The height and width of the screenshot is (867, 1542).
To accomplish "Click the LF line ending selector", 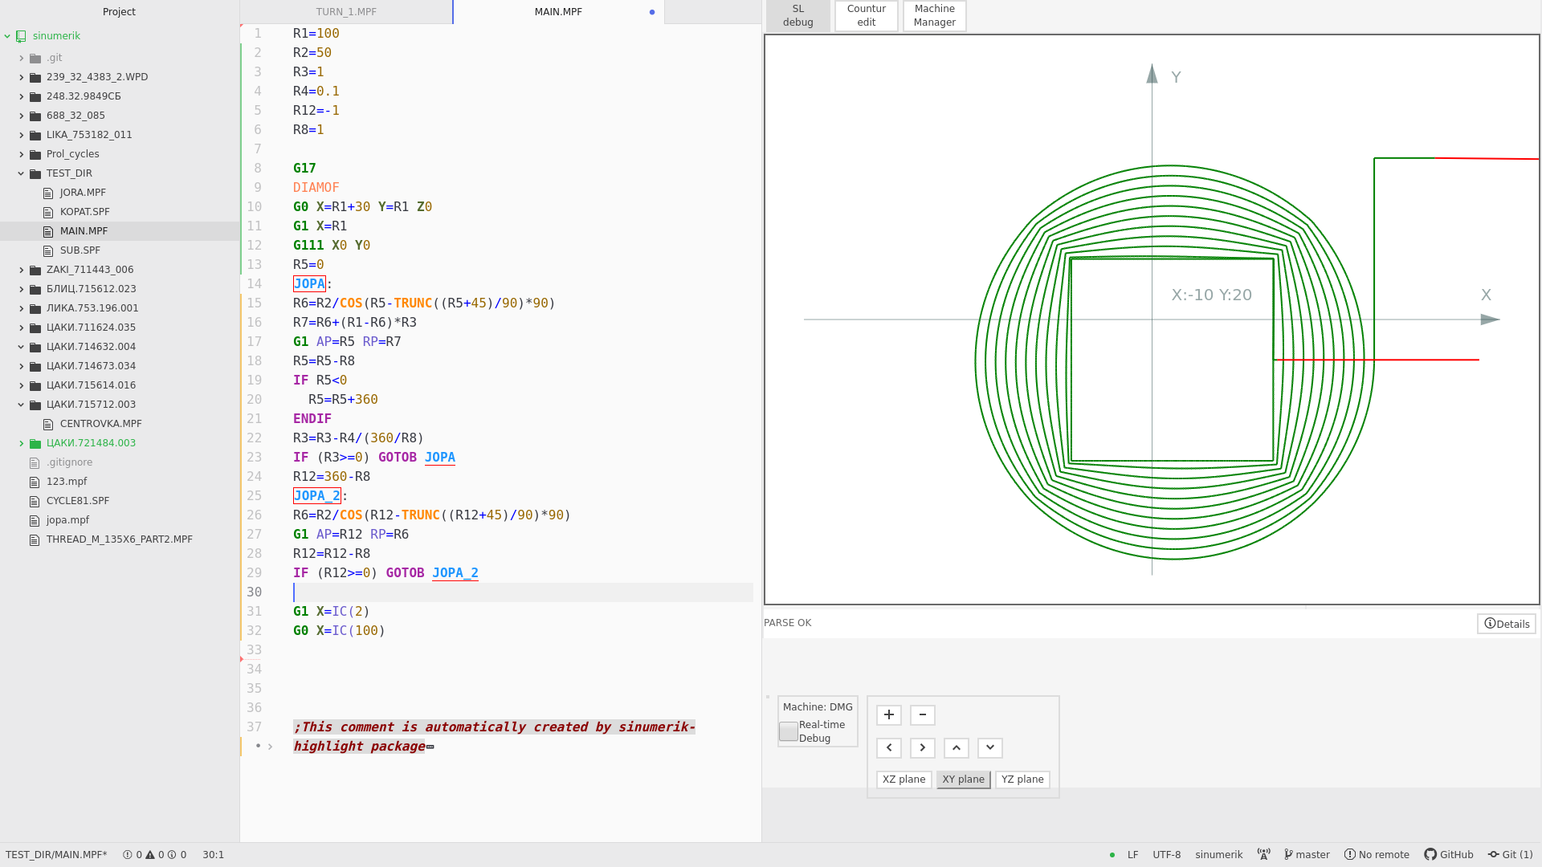I will click(x=1133, y=855).
